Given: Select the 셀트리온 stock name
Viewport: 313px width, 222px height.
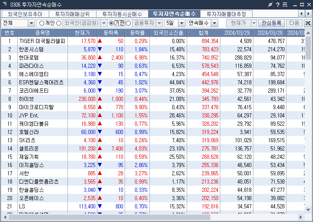Looking at the screenshot, I should 29,148.
